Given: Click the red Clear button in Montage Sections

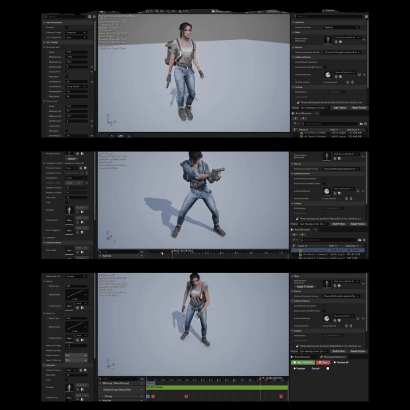Looking at the screenshot, I should coord(323,362).
